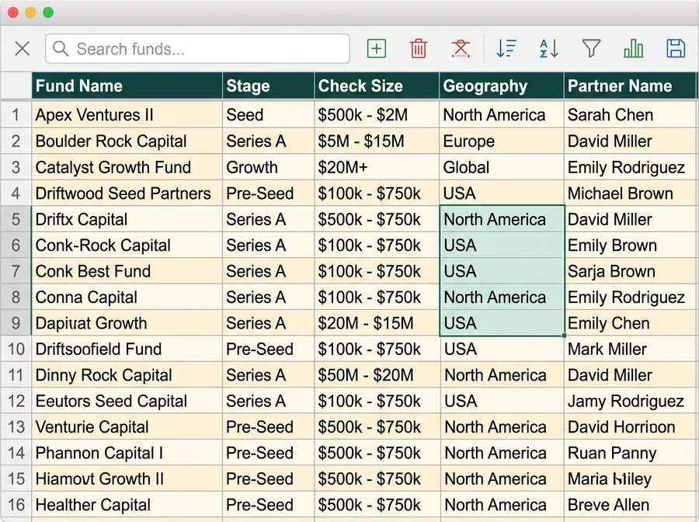Click the $20M+ check size cell

pos(377,167)
